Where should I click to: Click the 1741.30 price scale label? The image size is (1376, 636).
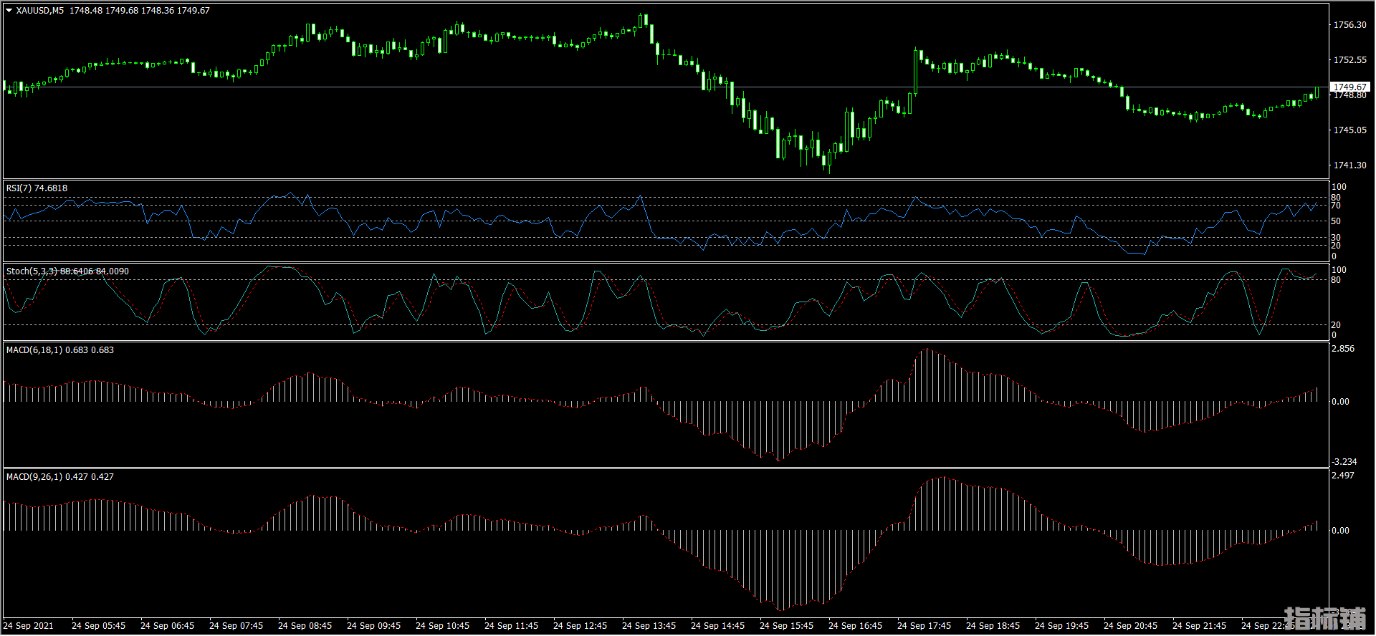(1349, 165)
